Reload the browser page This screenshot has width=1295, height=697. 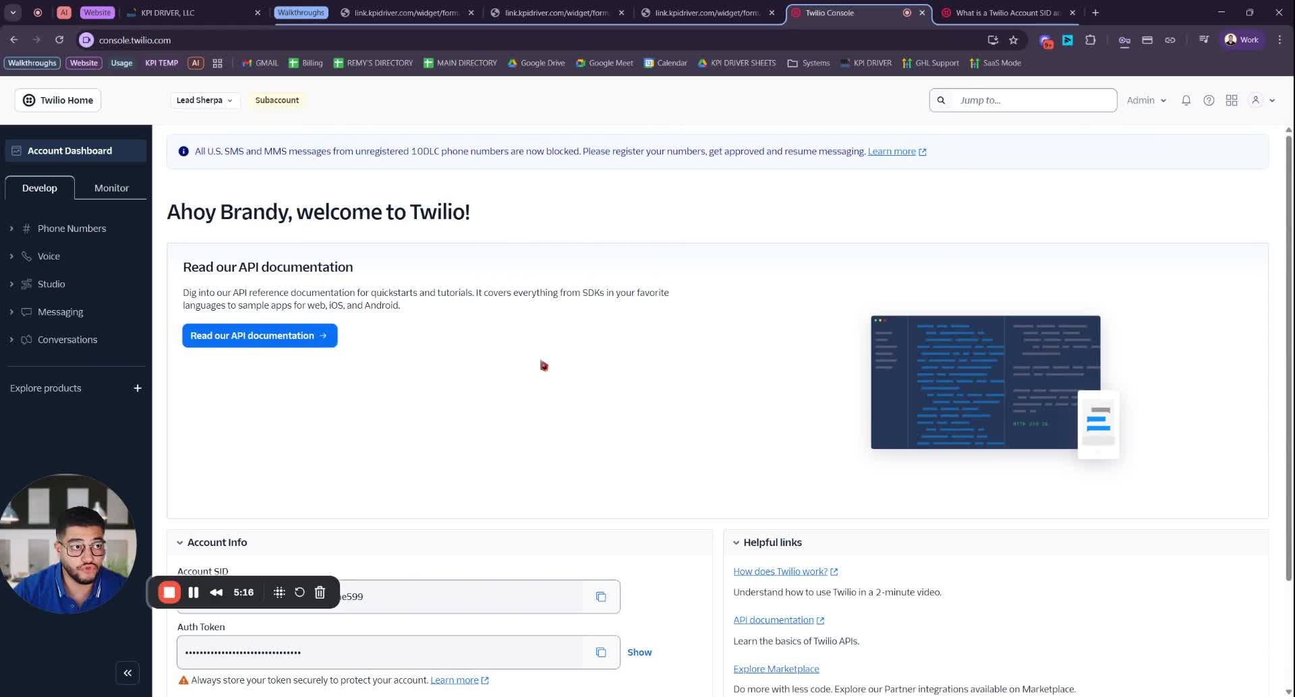(x=59, y=40)
